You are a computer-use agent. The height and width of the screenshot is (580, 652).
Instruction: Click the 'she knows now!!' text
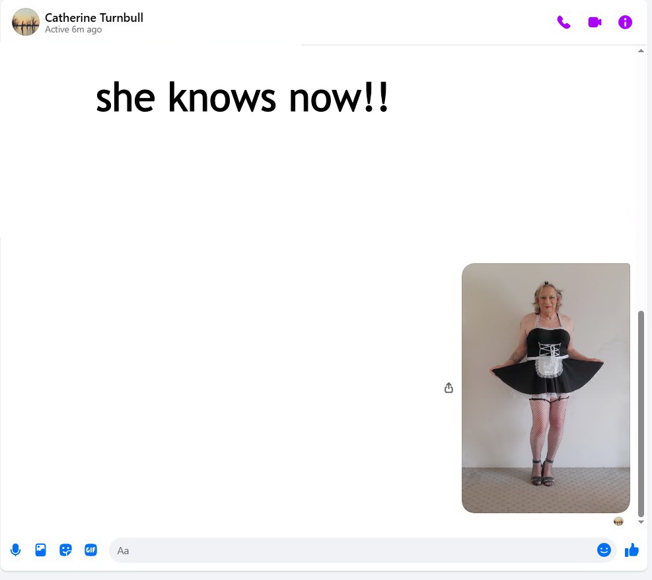[242, 97]
